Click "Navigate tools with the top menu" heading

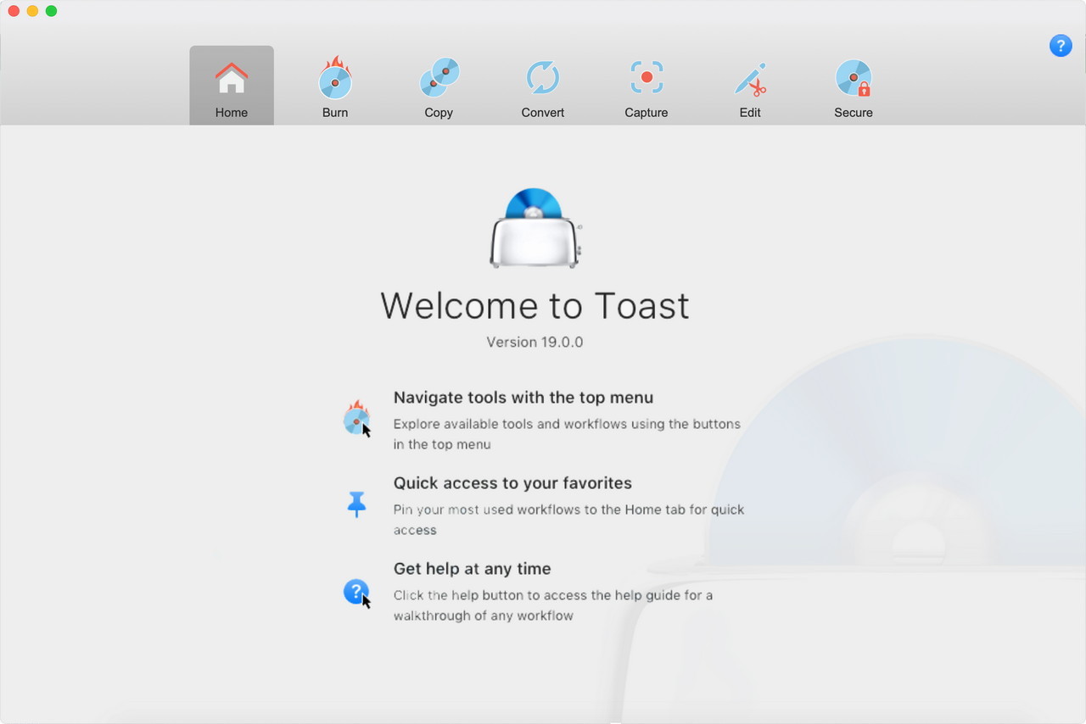pyautogui.click(x=523, y=398)
